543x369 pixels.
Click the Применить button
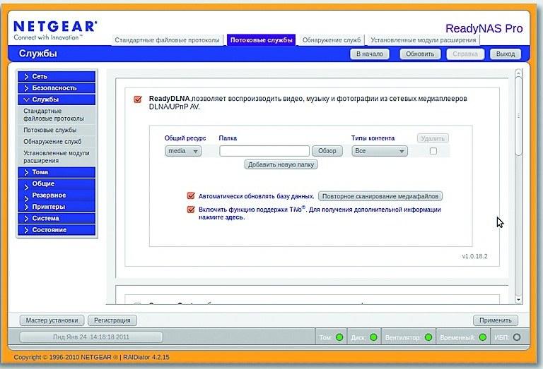click(495, 320)
